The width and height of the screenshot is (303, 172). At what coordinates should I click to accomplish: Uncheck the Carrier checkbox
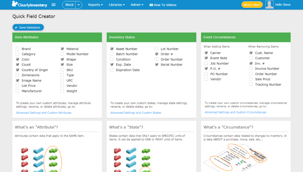click(x=206, y=53)
